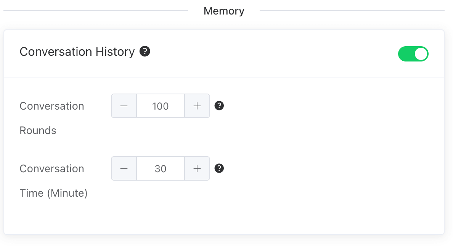
Task: Decrease Conversation Rounds with the minus button
Action: point(124,106)
